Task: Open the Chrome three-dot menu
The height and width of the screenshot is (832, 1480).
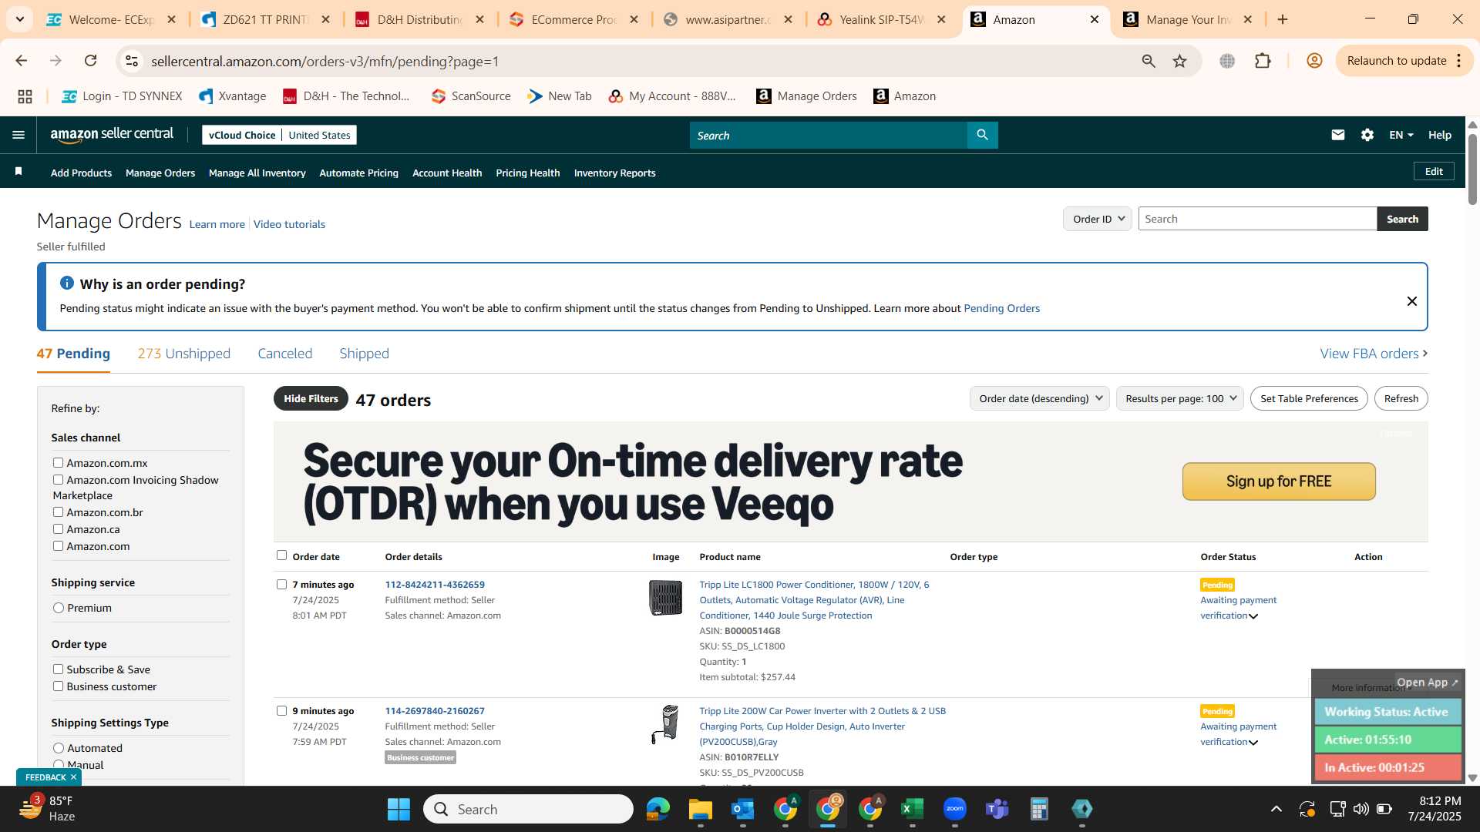Action: click(1458, 61)
